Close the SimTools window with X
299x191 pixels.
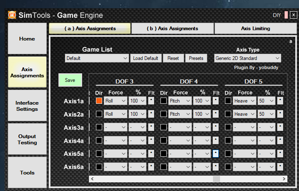click(x=294, y=15)
